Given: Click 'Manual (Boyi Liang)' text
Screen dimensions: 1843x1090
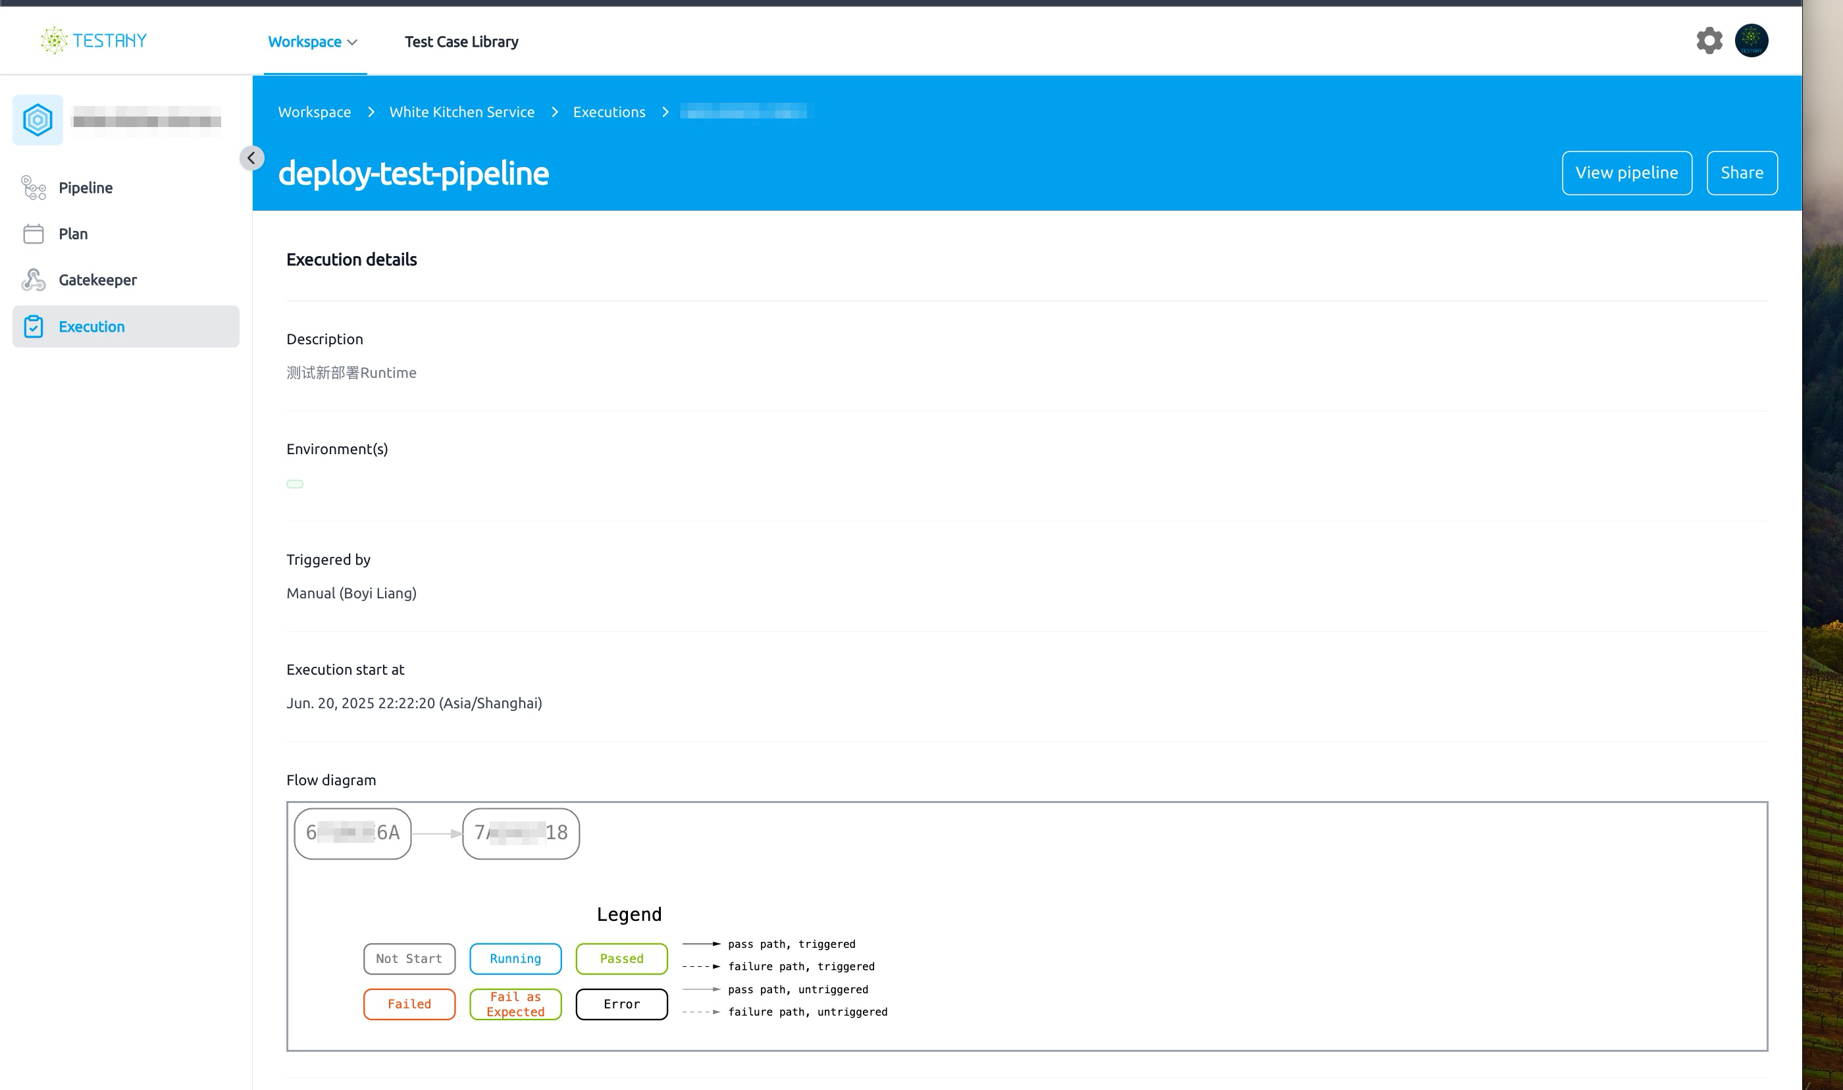Looking at the screenshot, I should click(x=351, y=594).
